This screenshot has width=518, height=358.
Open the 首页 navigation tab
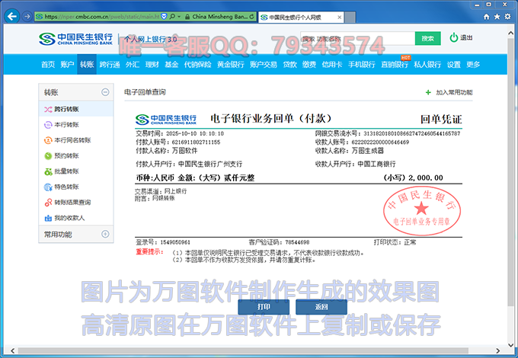[48, 65]
